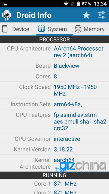Tap the chip System tab icon

[x=41, y=29]
